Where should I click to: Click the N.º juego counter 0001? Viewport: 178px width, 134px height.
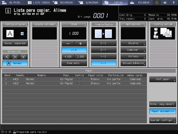click(x=101, y=16)
